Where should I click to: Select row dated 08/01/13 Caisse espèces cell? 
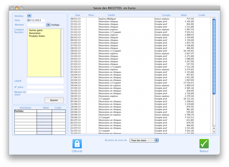165,19
